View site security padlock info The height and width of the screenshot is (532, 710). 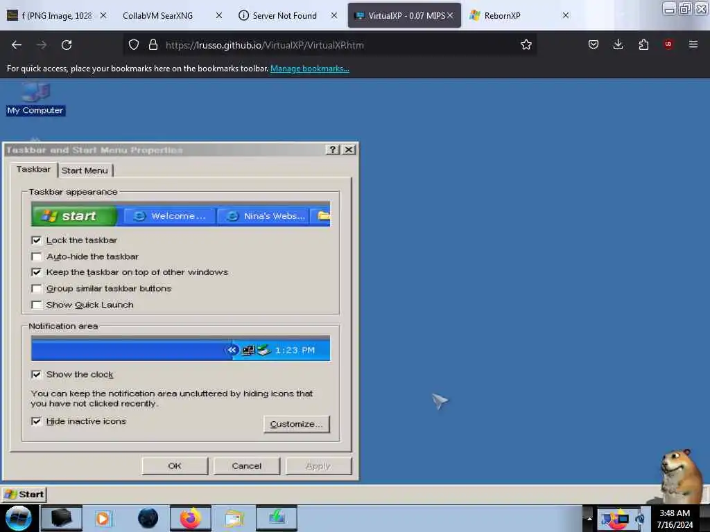[x=153, y=45]
